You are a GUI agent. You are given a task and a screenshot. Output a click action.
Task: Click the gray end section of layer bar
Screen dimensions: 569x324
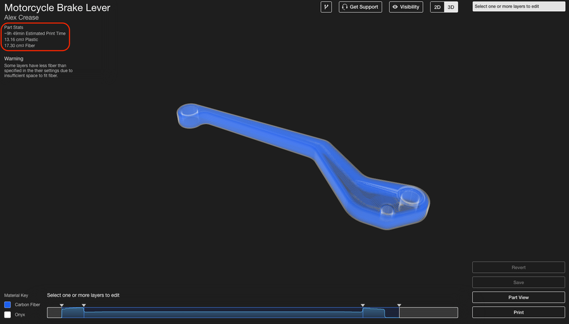(428, 313)
